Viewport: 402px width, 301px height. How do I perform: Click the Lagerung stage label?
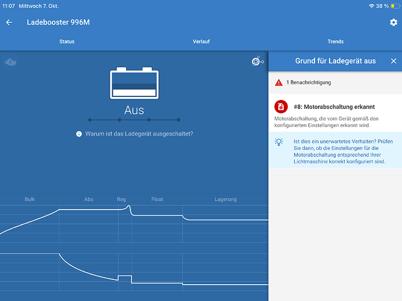tap(226, 199)
